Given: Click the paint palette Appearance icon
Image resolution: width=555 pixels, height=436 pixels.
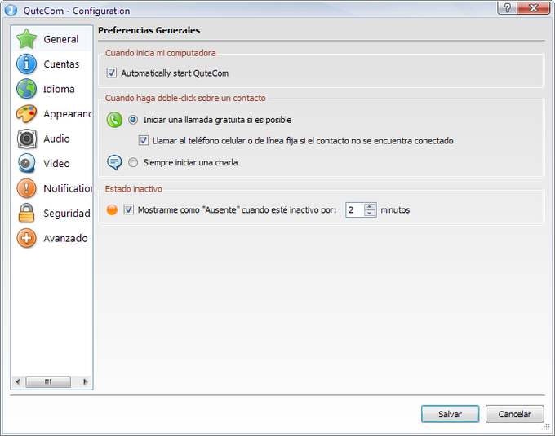Looking at the screenshot, I should 26,114.
